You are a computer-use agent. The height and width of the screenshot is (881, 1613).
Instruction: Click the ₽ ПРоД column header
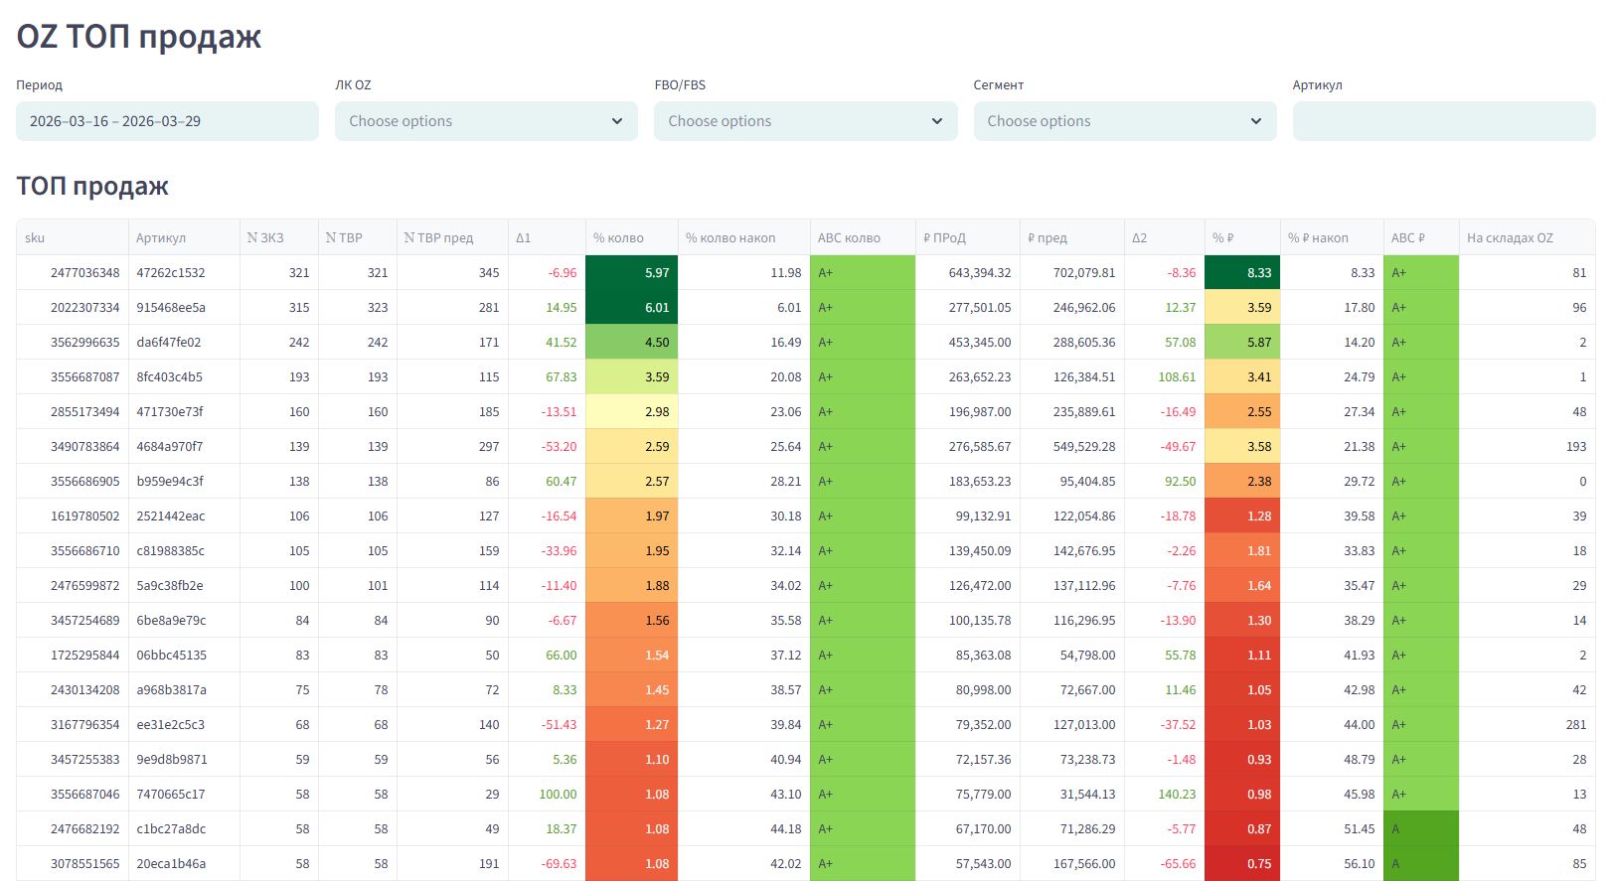click(x=967, y=237)
